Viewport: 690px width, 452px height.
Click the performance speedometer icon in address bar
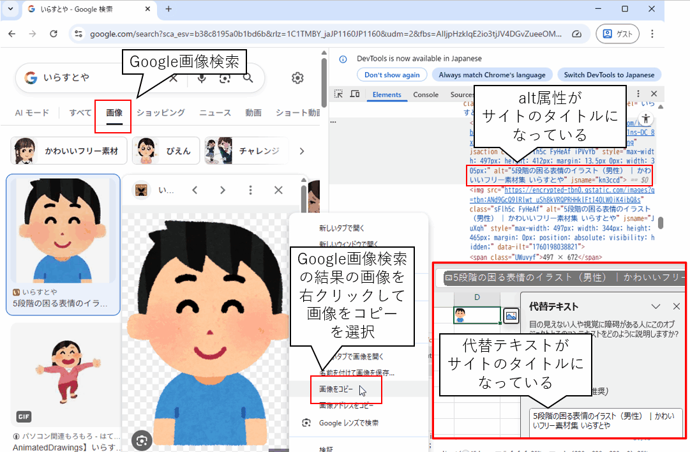[576, 34]
